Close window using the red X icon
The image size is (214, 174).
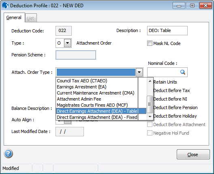[205, 6]
